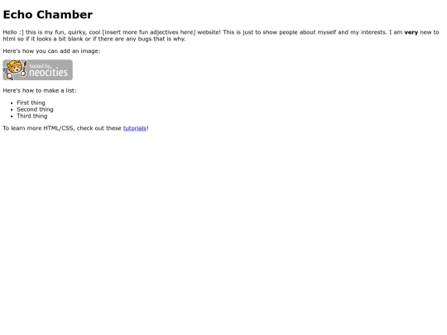Click the bullet before Second thing
This screenshot has height=335, width=447.
click(12, 110)
